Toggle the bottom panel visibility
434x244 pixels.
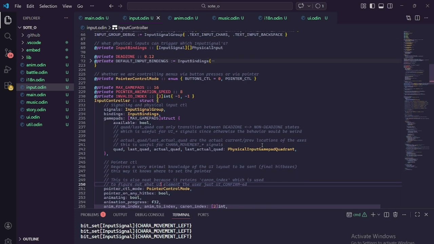(x=381, y=6)
